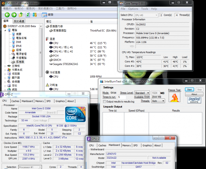Click the Times to run input field
Screen dimensions: 206x169
pyautogui.click(x=122, y=97)
